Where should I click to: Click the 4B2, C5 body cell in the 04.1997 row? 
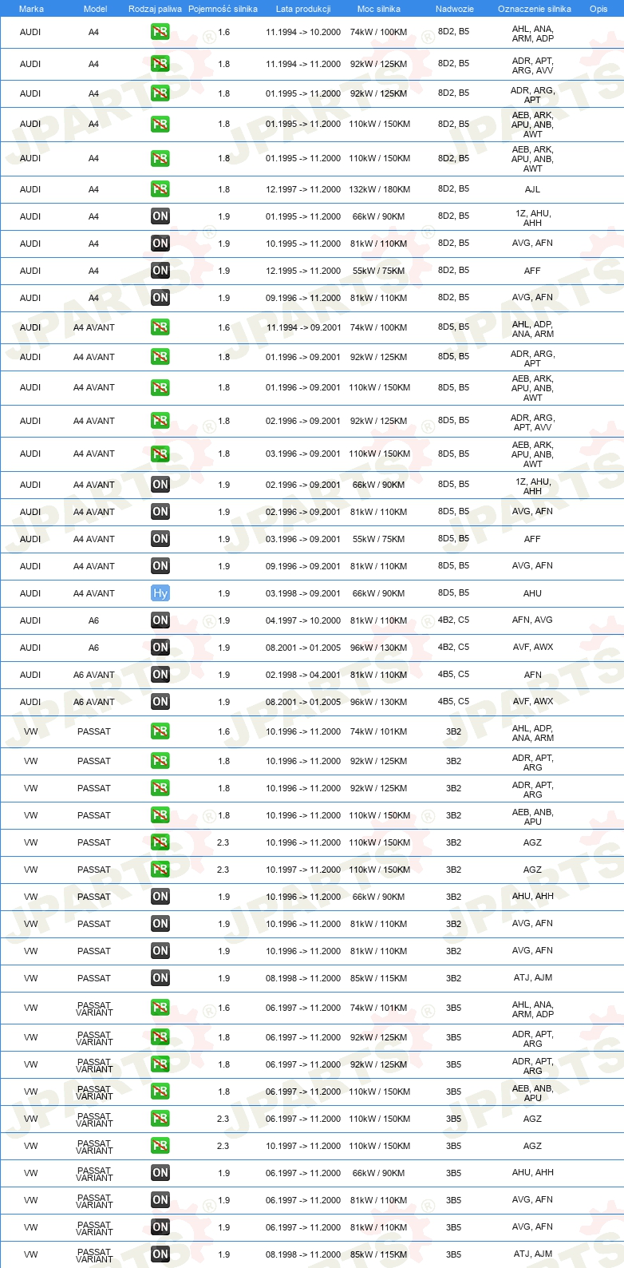[453, 620]
